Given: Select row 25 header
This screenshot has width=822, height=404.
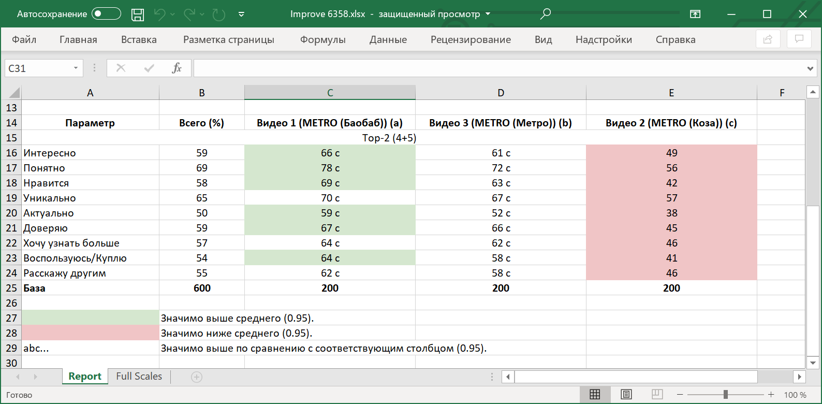Looking at the screenshot, I should (11, 288).
